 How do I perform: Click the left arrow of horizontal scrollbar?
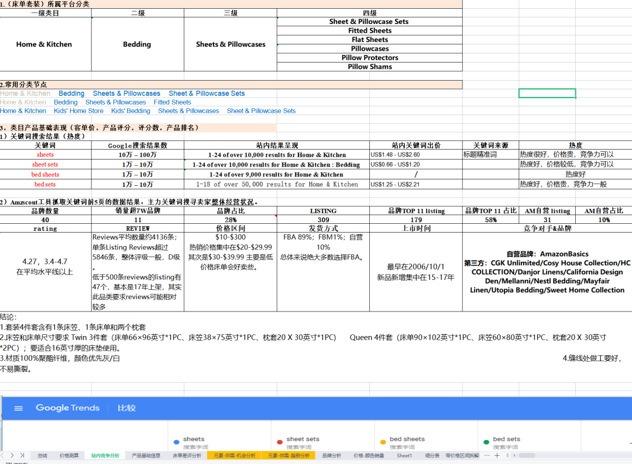pos(514,456)
